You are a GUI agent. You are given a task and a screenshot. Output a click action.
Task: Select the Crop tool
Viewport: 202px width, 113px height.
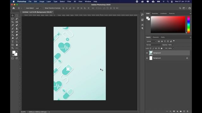click(13, 22)
